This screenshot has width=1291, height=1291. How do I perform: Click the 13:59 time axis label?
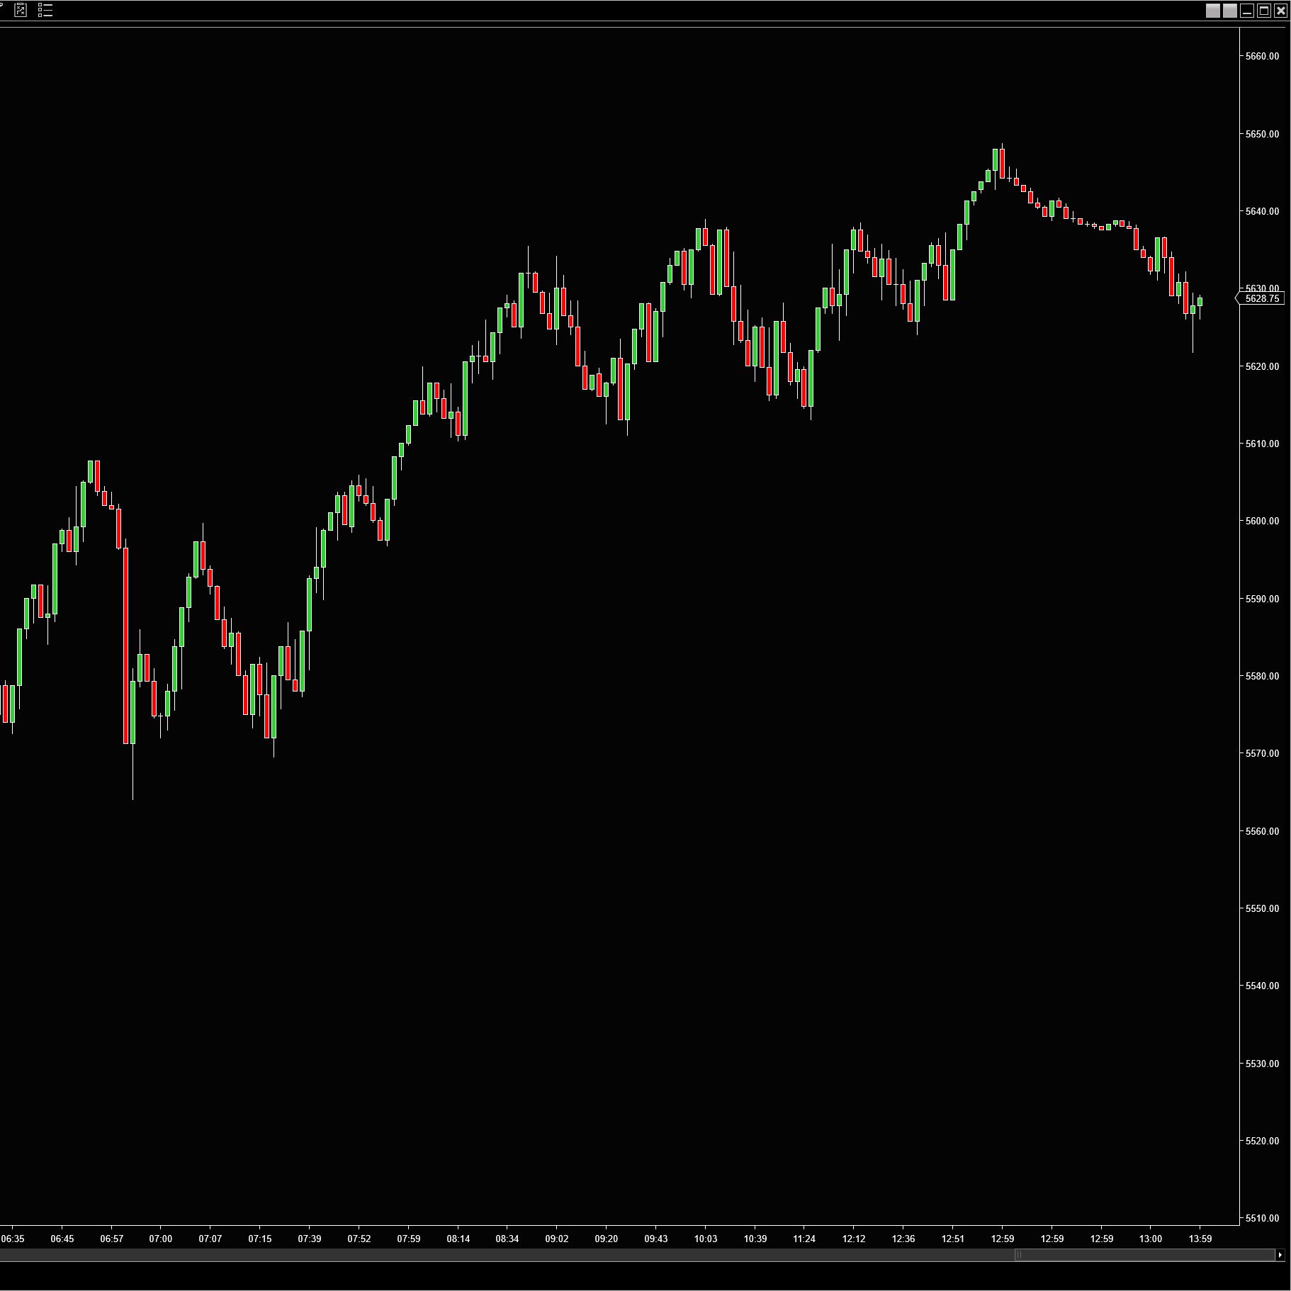(1200, 1239)
